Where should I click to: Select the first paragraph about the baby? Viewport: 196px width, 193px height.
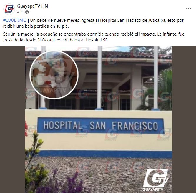pyautogui.click(x=93, y=23)
